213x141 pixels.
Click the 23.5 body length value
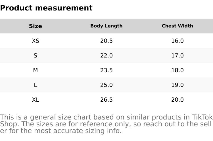[x=106, y=70]
